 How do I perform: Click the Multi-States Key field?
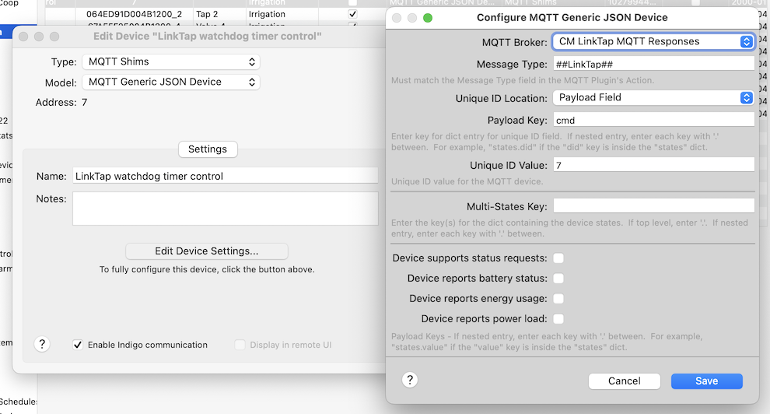tap(653, 206)
